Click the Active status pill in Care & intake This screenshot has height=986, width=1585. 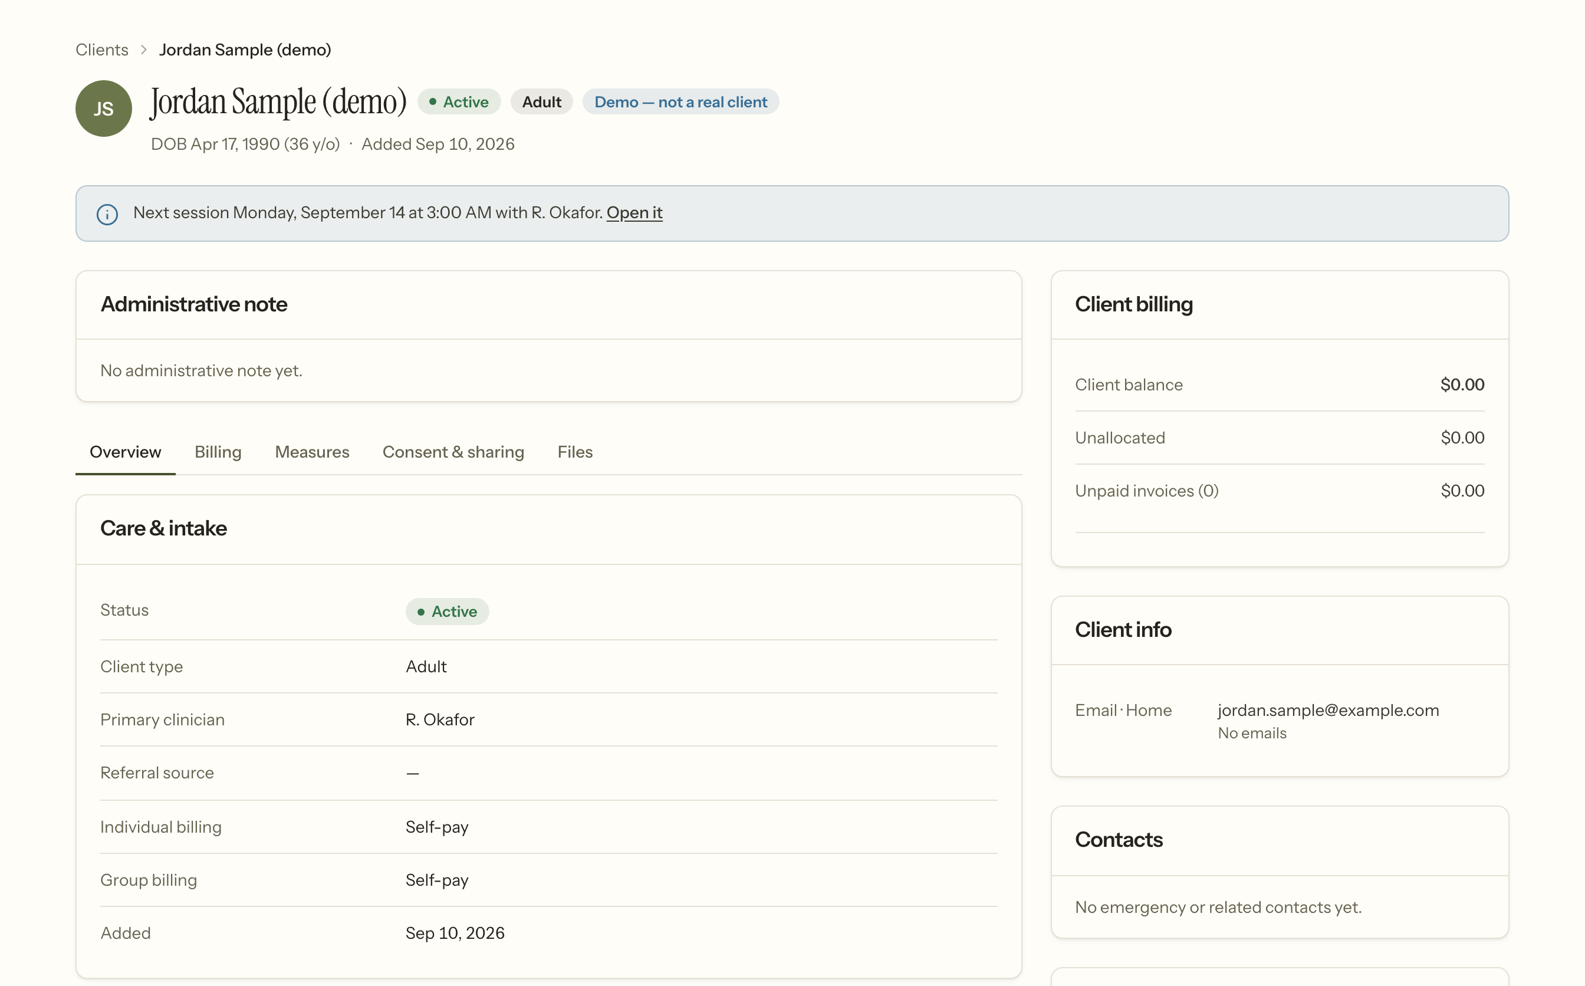click(x=448, y=612)
